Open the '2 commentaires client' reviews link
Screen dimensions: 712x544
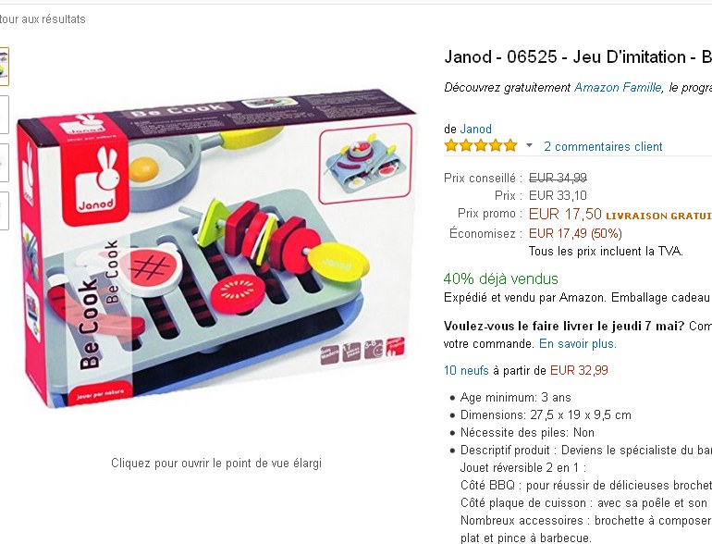coord(603,146)
